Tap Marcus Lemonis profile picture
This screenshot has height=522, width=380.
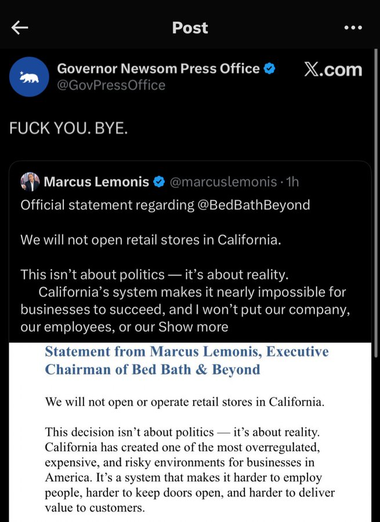30,182
